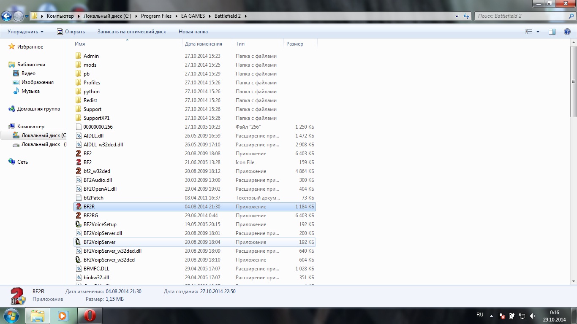
Task: Select the mods folder icon
Action: pyautogui.click(x=79, y=65)
